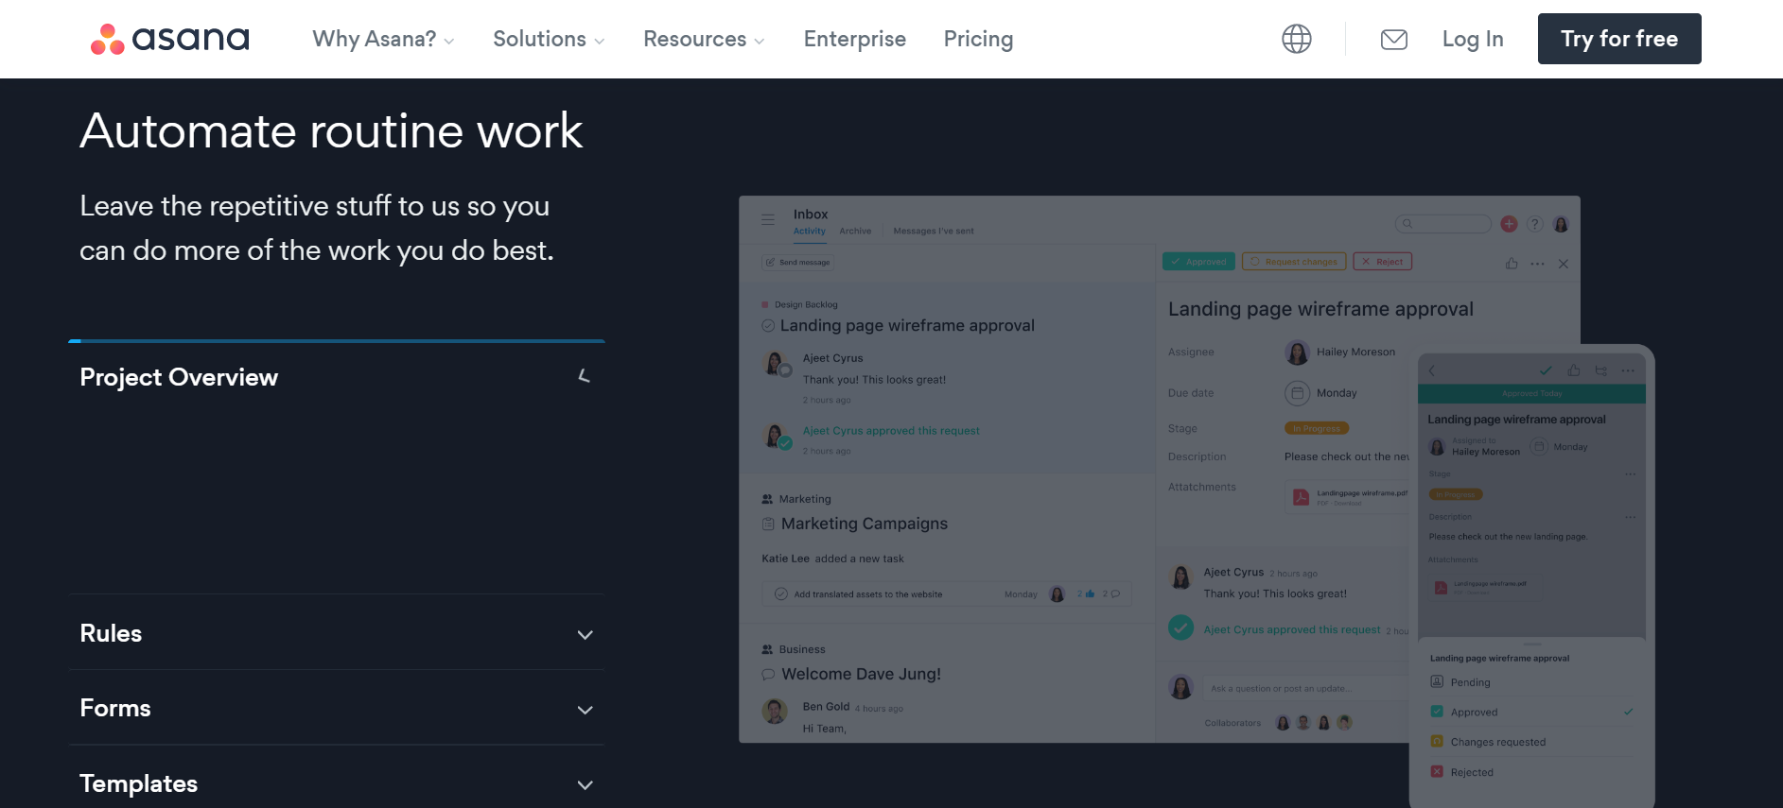1783x808 pixels.
Task: Open the Marketing Campaigns project
Action: click(865, 524)
